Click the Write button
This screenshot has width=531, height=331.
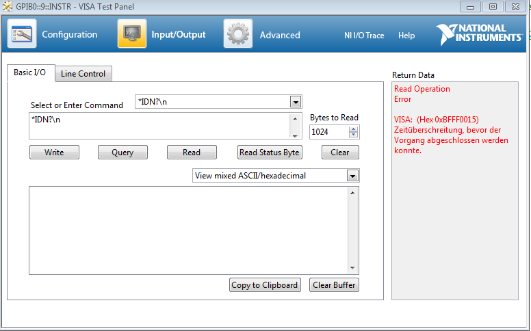54,153
